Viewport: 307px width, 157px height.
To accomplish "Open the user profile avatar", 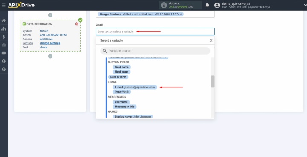I will tap(217, 5).
